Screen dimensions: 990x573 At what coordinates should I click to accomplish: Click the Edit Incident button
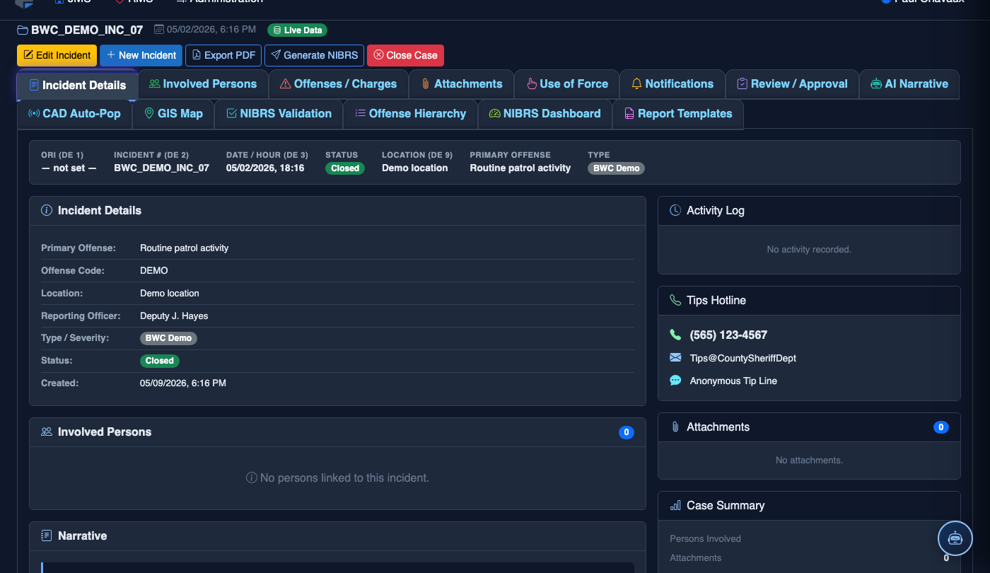(57, 55)
